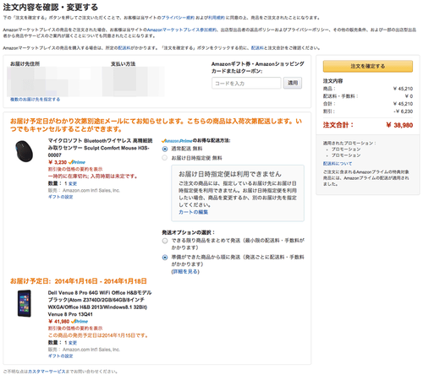423x375 pixels.
Task: Open カスタマーサービス link at bottom
Action: pos(47,372)
